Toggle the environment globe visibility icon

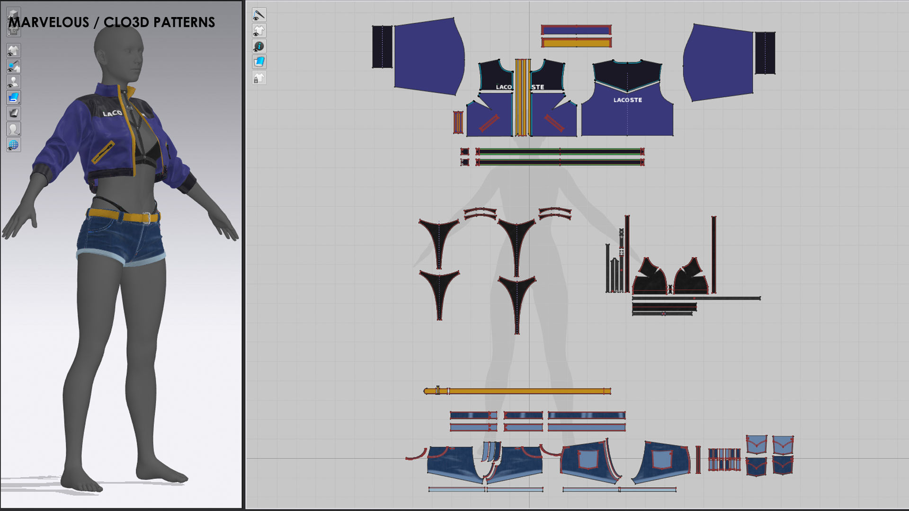pyautogui.click(x=13, y=144)
